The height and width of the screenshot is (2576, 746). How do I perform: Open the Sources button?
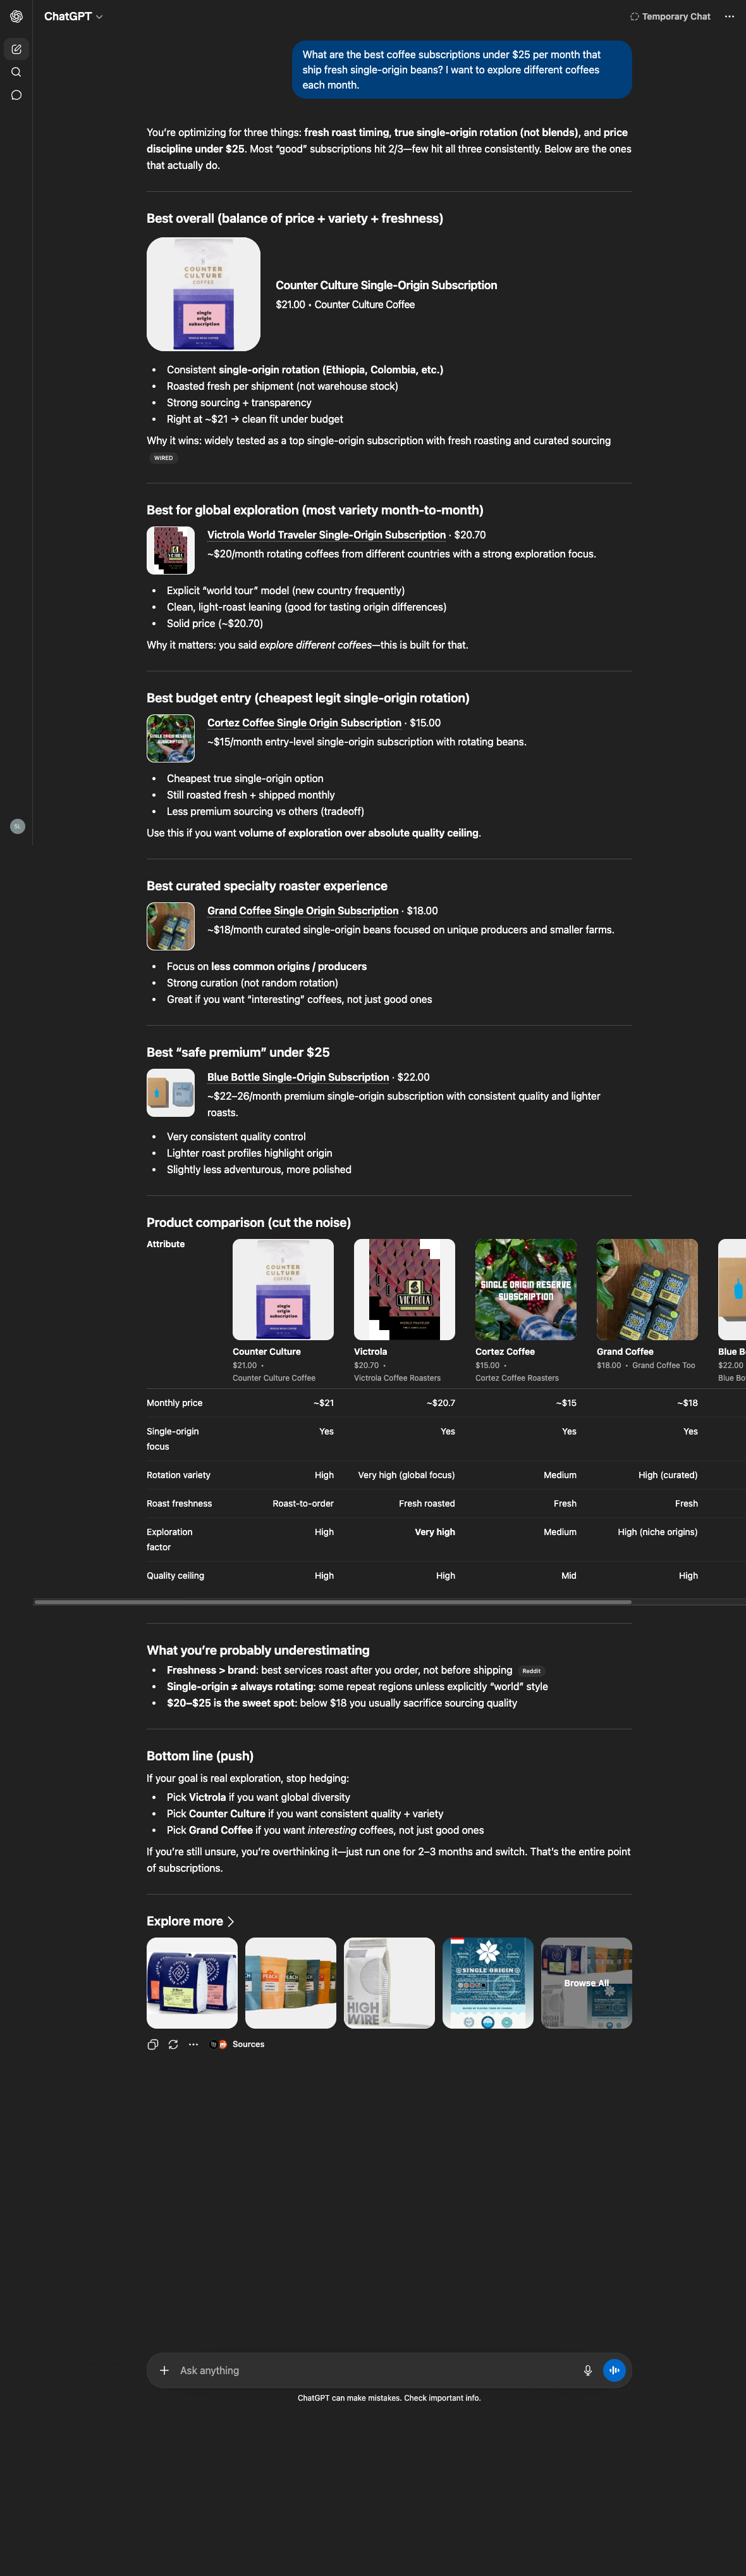point(238,2044)
